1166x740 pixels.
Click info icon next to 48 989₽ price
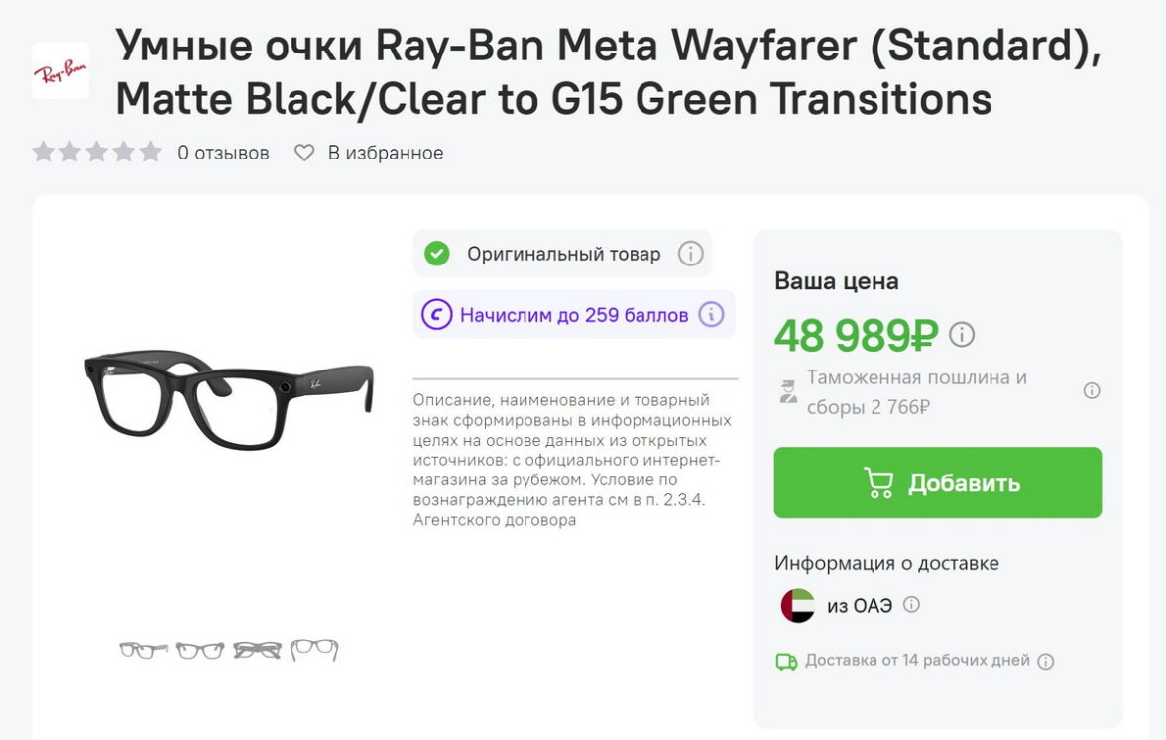(x=962, y=335)
